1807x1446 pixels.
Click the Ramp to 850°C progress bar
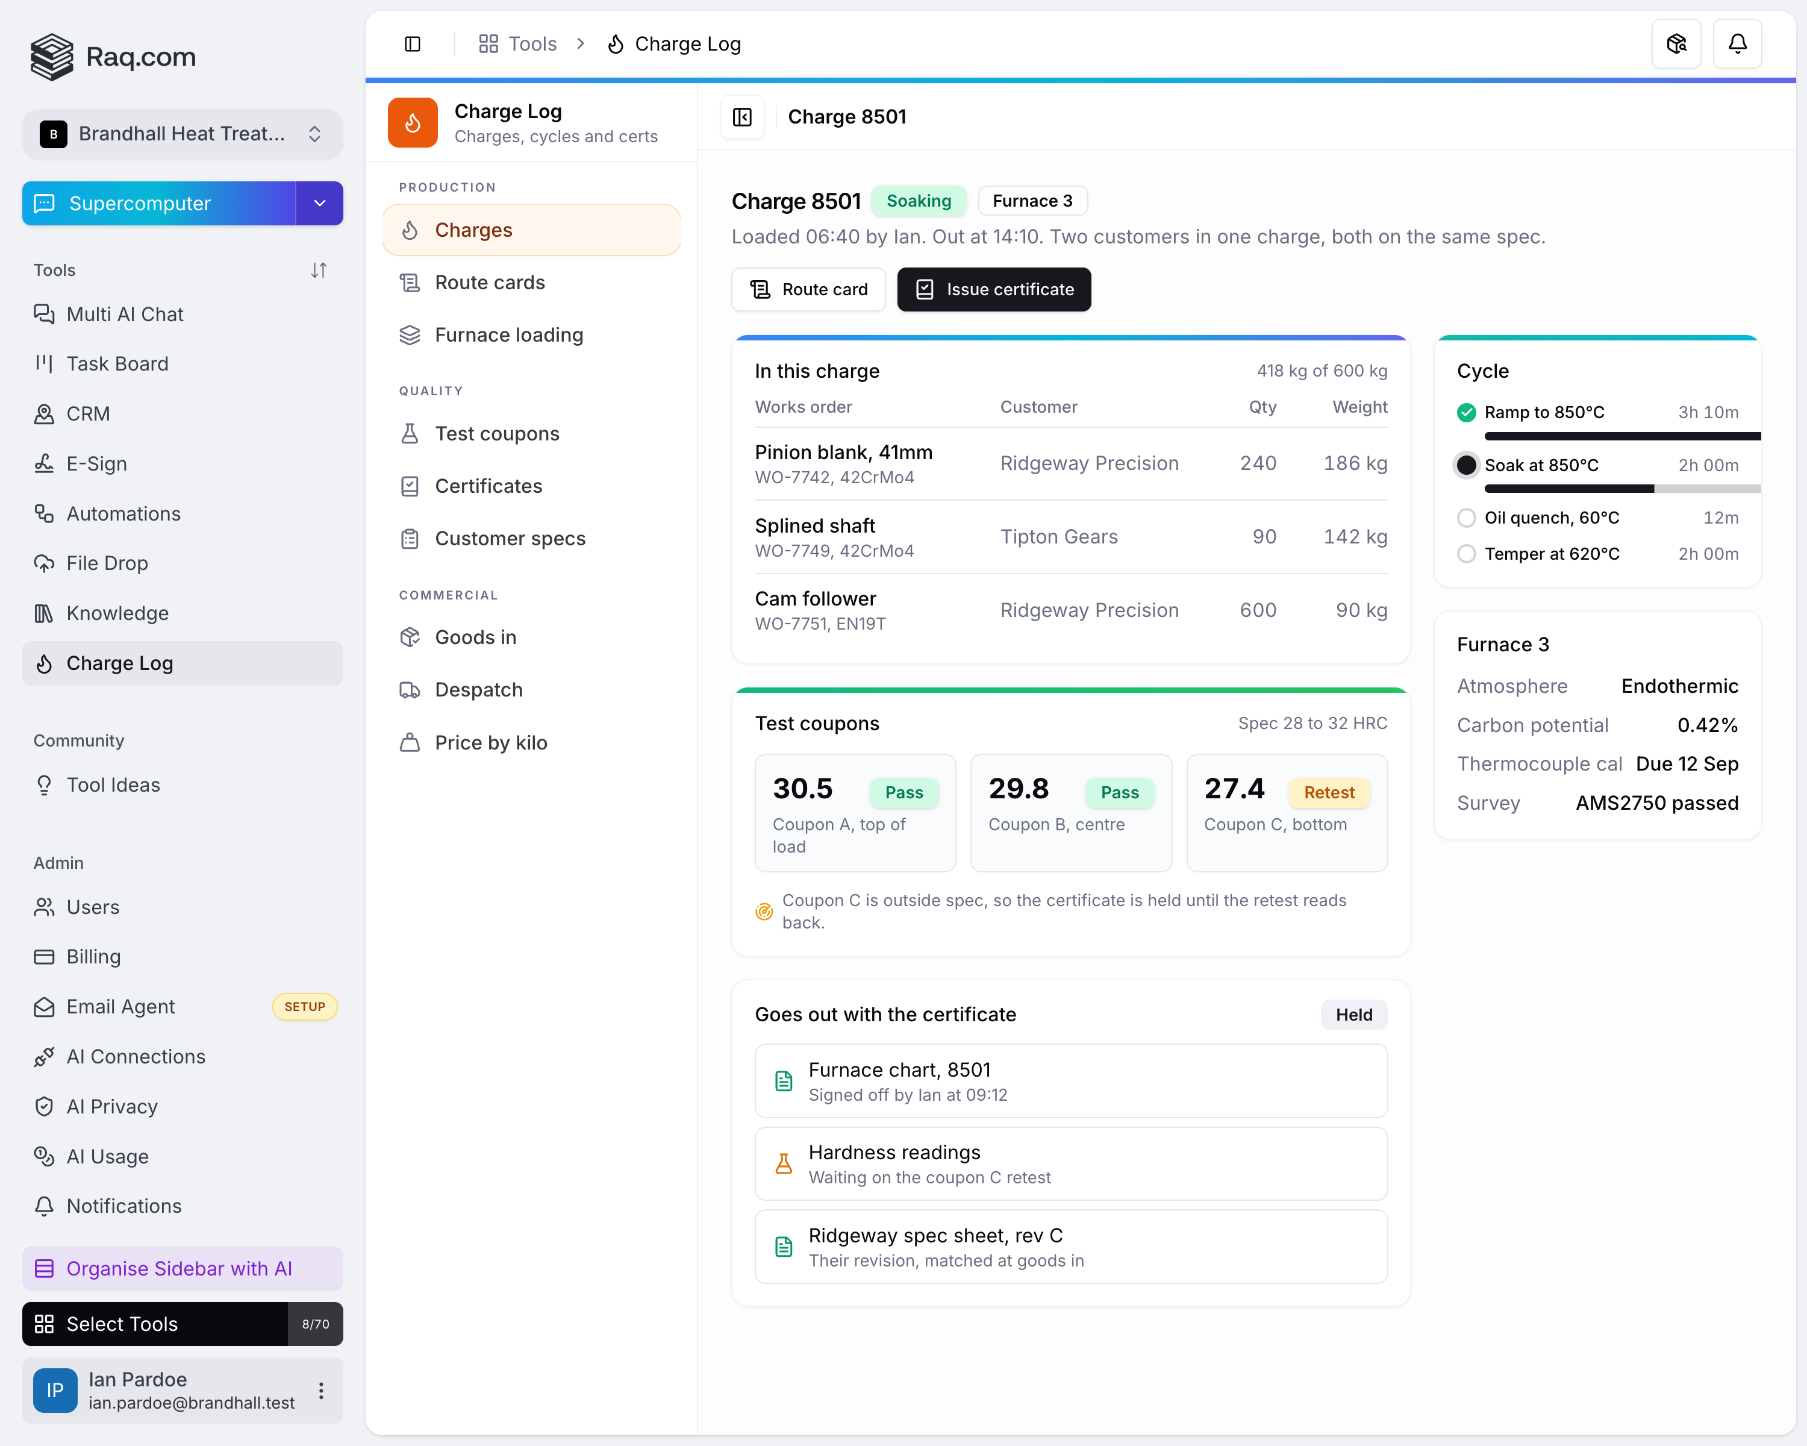coord(1623,437)
